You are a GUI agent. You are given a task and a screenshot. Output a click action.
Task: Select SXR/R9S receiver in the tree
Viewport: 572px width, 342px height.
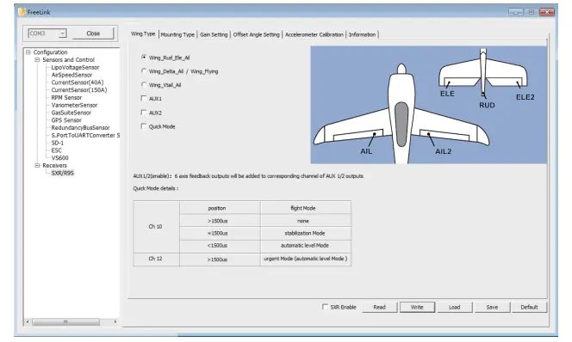click(x=62, y=173)
